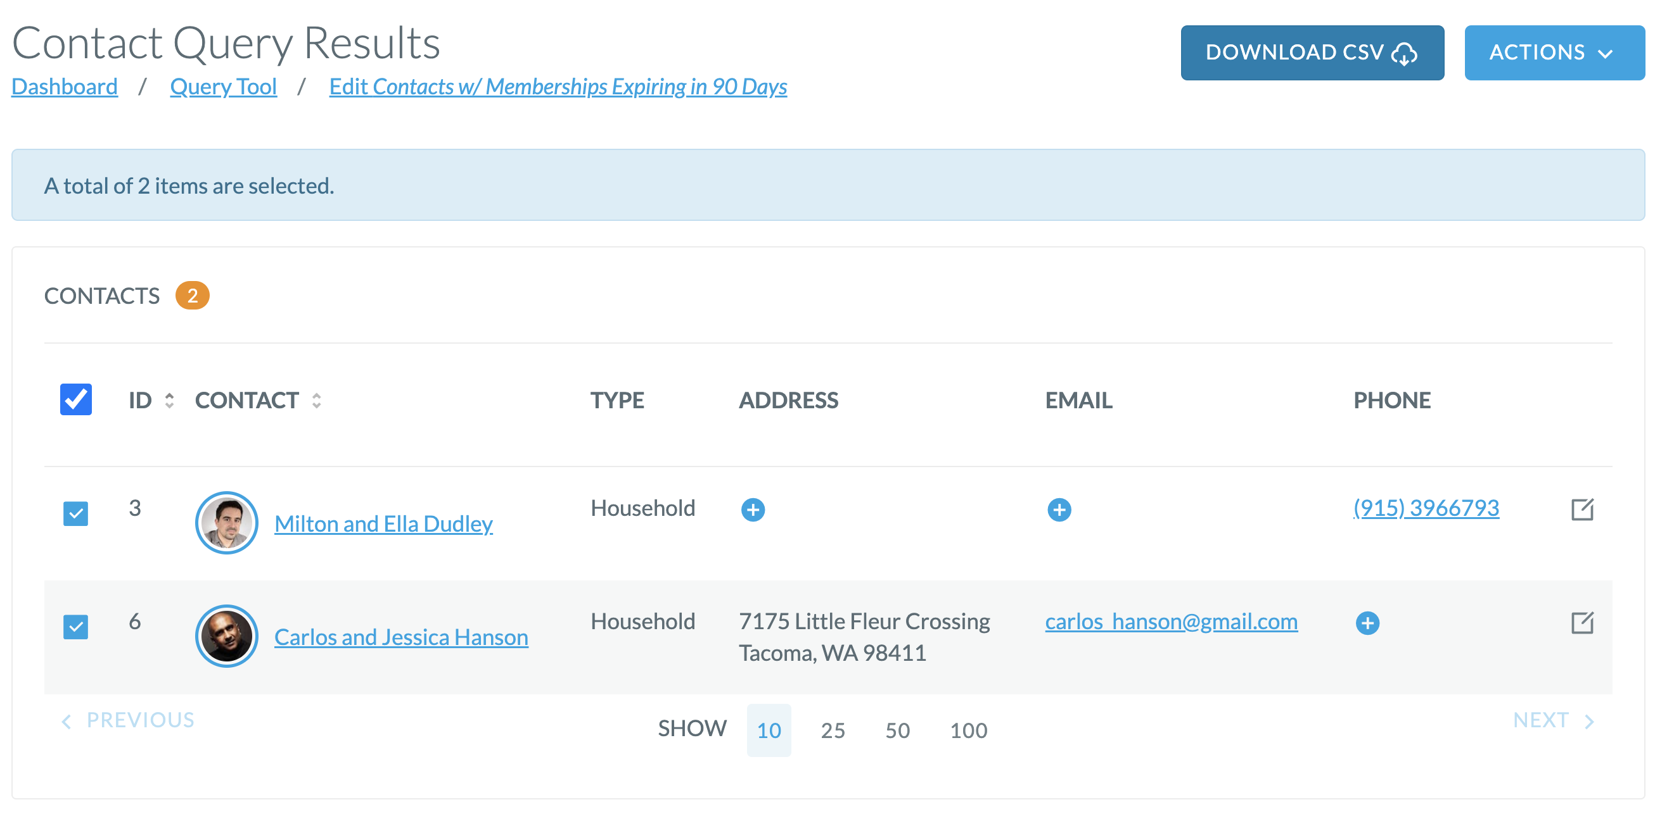Edit the Carlos and Jessica Hanson row

click(1582, 623)
